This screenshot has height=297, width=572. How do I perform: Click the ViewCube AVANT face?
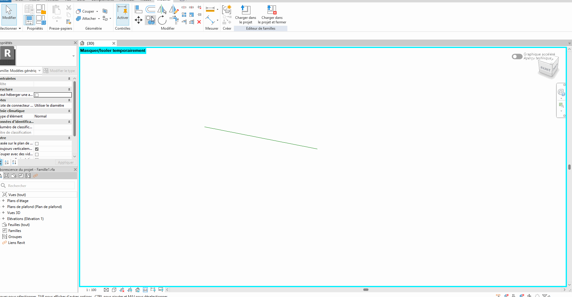coord(545,69)
